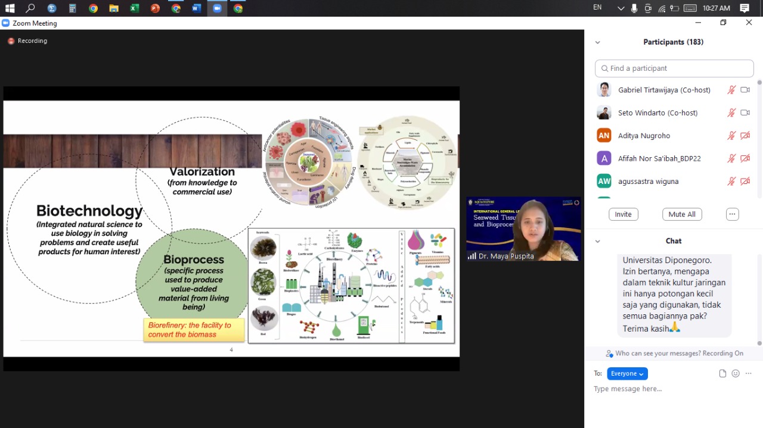Open Word from the taskbar
The width and height of the screenshot is (763, 428).
[196, 8]
